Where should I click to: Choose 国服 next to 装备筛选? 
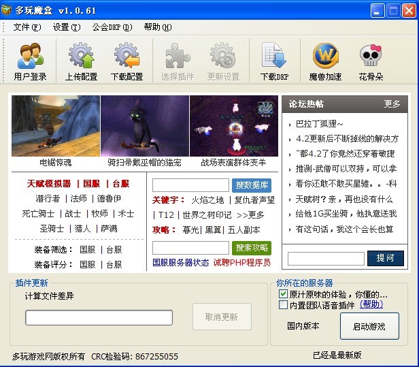87,250
